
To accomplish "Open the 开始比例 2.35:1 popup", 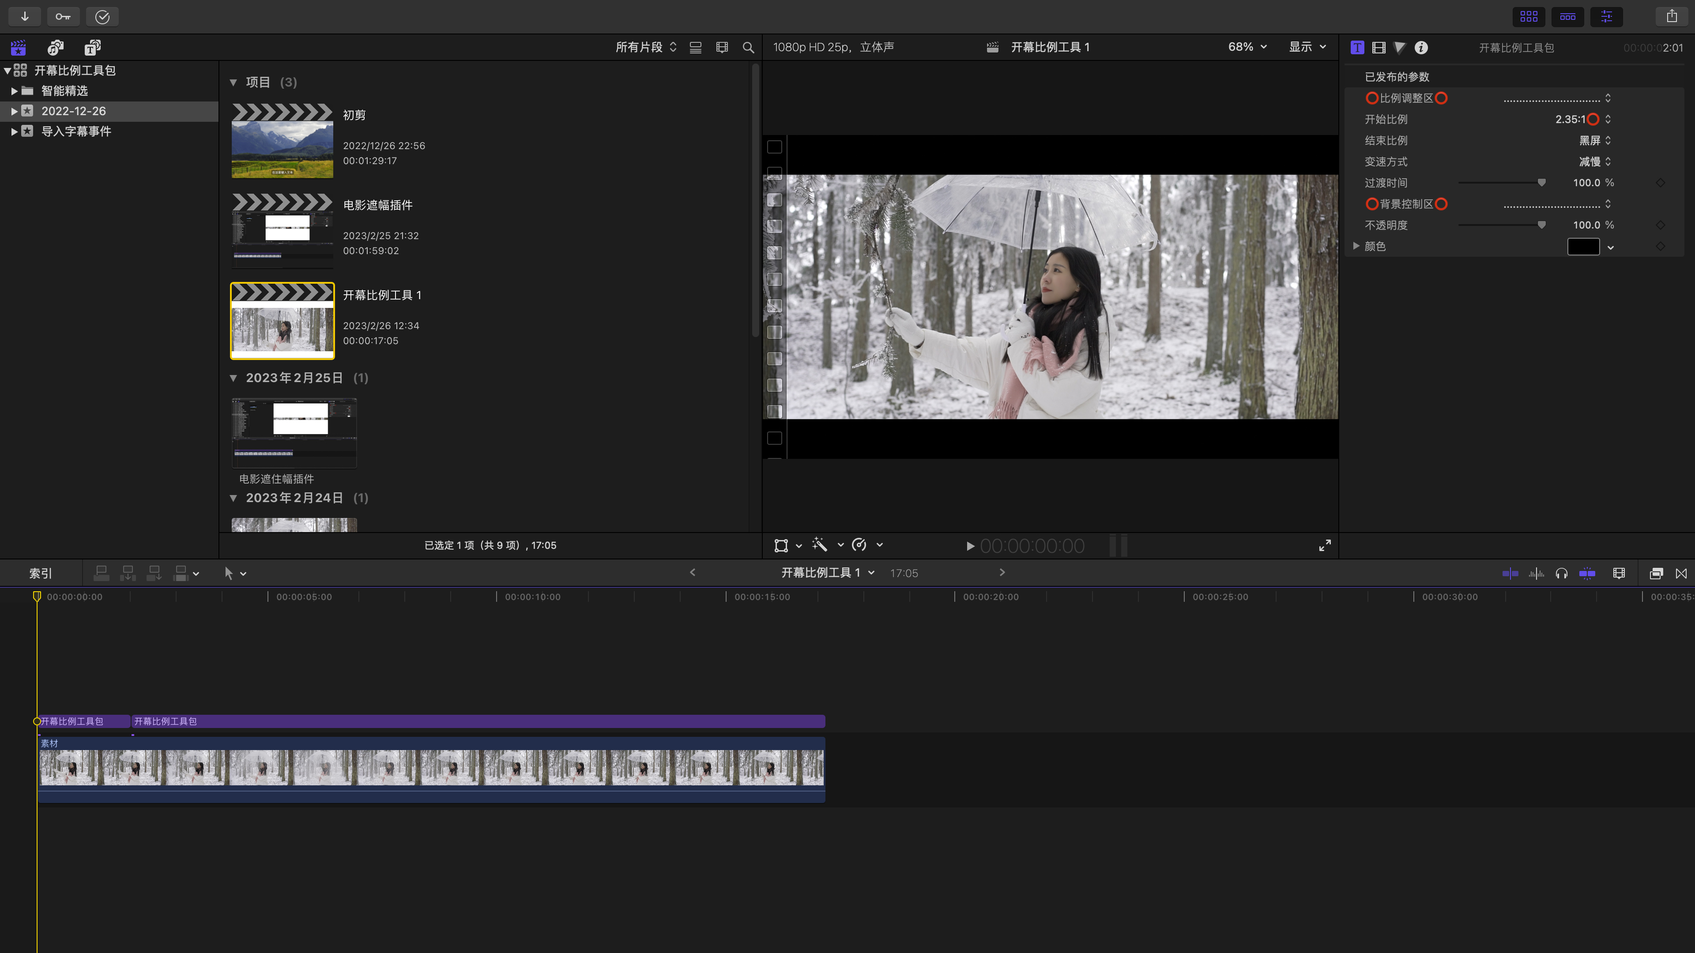I will (x=1583, y=119).
